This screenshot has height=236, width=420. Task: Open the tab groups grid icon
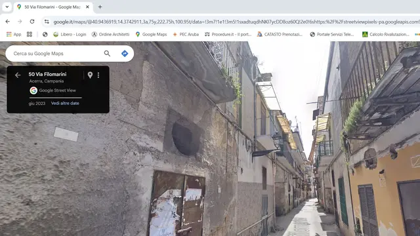(x=30, y=34)
